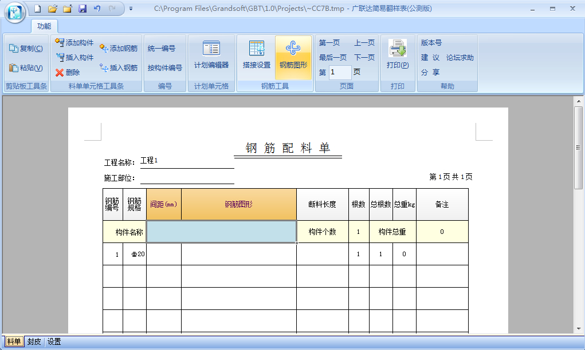The width and height of the screenshot is (585, 350).
Task: Open 搭接设置 lap settings
Action: [257, 56]
